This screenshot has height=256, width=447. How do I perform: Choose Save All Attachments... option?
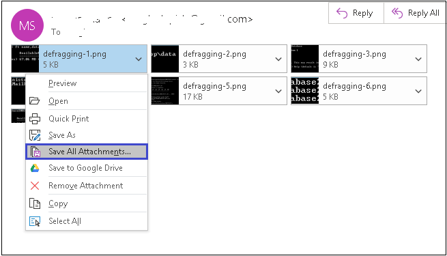pos(87,152)
